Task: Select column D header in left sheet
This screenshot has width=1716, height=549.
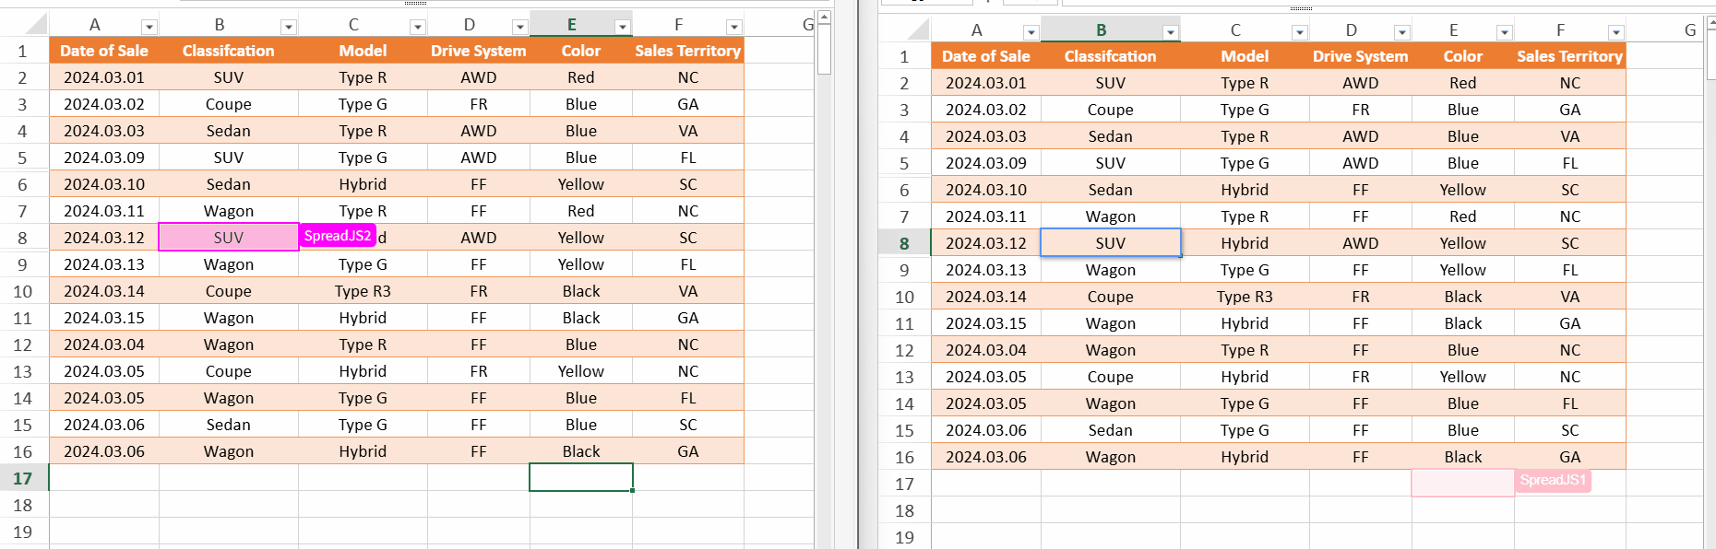Action: point(470,25)
